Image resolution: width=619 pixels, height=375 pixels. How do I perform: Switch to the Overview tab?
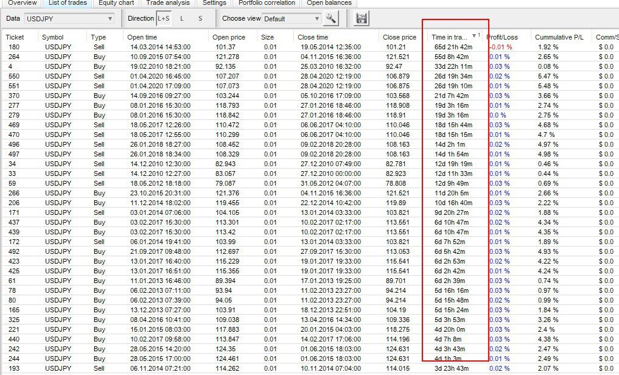click(x=22, y=3)
